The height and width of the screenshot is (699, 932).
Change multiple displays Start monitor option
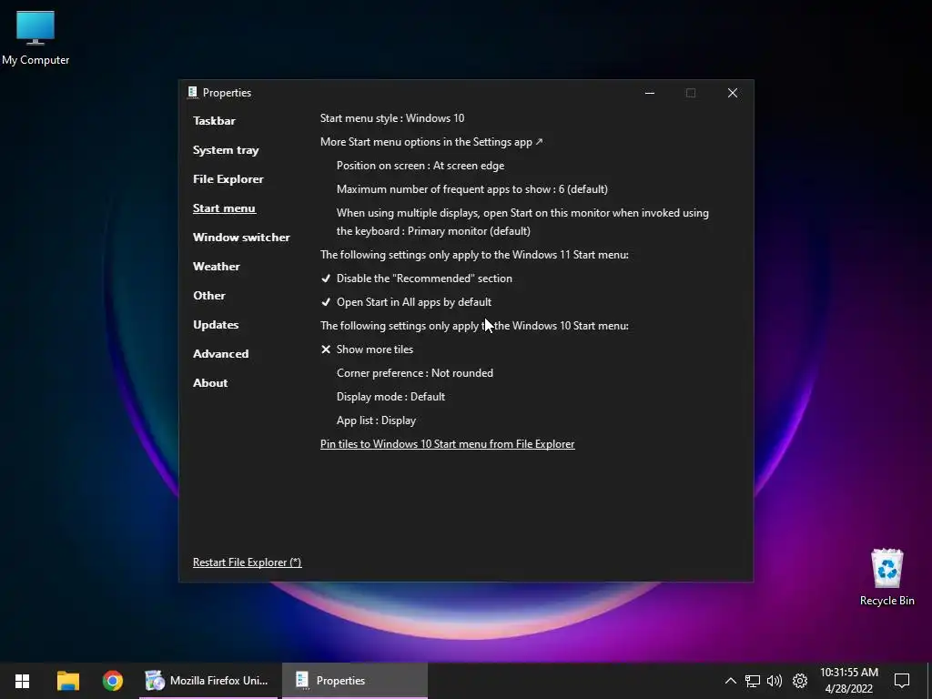pyautogui.click(x=522, y=222)
